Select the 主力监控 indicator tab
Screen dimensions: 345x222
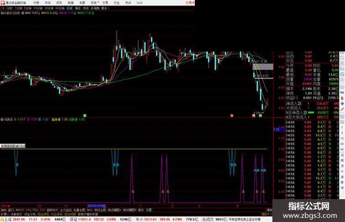click(x=66, y=210)
